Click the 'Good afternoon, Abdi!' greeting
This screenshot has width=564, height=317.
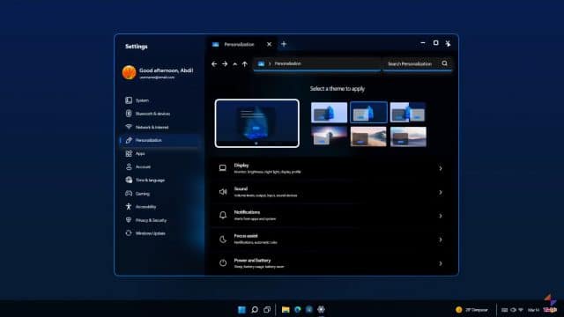point(166,70)
